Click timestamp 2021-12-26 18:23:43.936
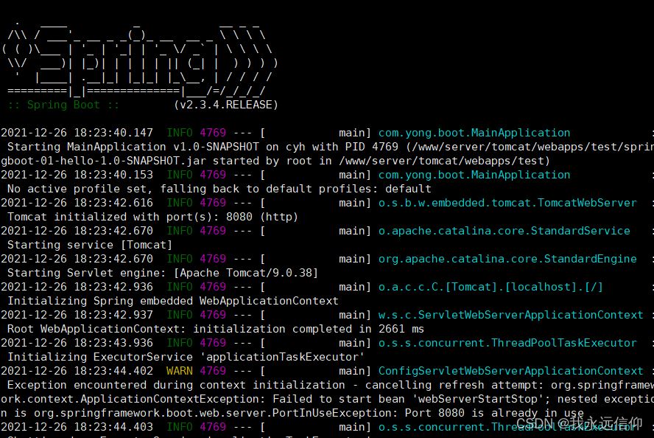 click(x=77, y=343)
